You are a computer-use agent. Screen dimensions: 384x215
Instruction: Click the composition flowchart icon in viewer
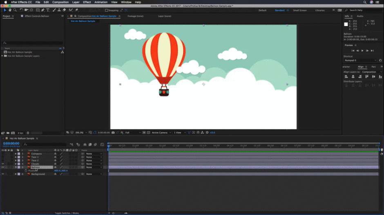[202, 132]
